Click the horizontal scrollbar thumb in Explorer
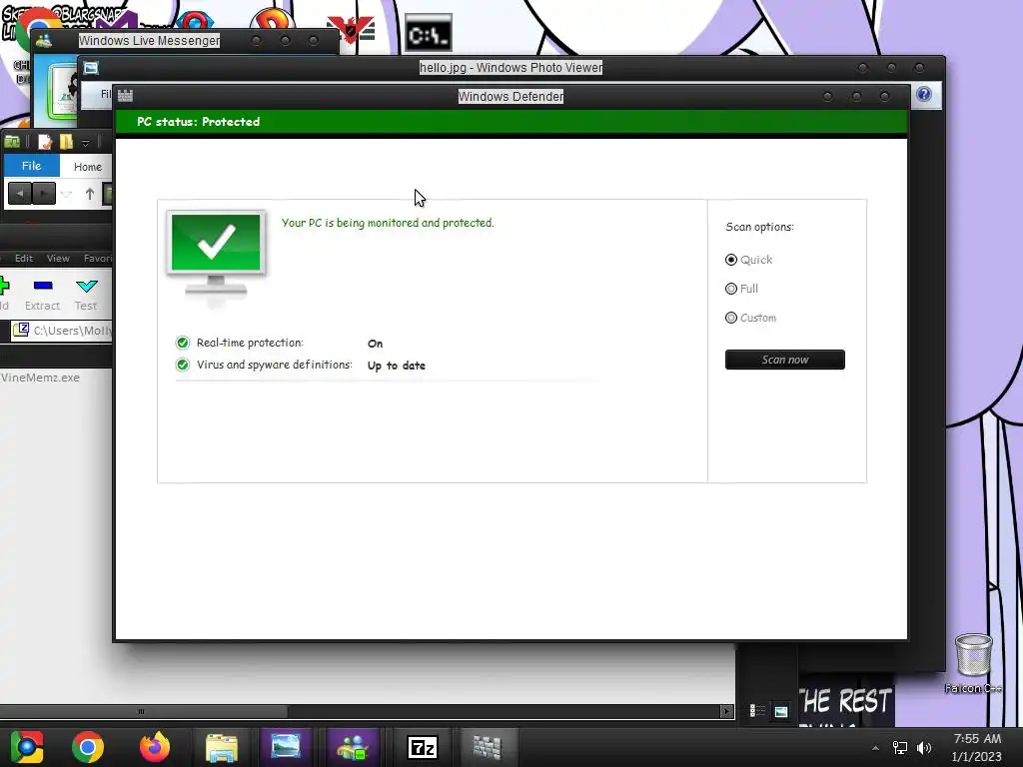 click(x=142, y=711)
